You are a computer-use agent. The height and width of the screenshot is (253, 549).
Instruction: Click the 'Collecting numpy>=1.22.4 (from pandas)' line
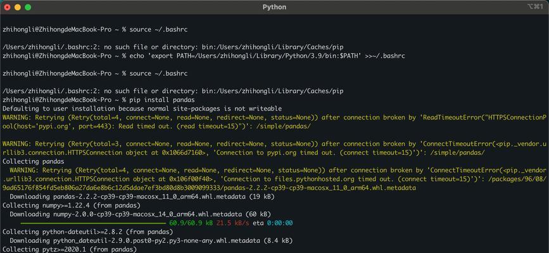71,206
